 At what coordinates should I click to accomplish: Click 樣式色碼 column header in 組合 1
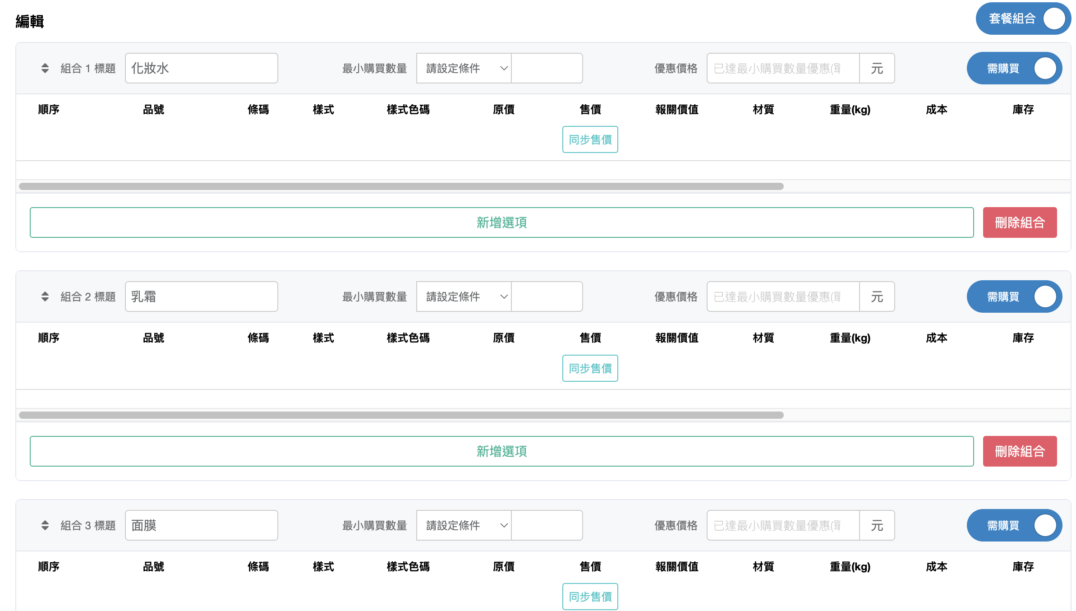click(408, 109)
